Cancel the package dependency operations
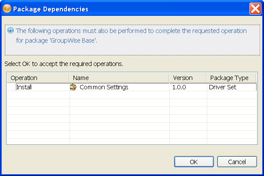The image size is (264, 176). (237, 161)
